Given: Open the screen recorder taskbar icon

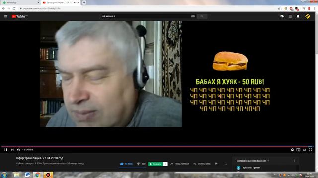Looking at the screenshot, I should click(48, 175).
